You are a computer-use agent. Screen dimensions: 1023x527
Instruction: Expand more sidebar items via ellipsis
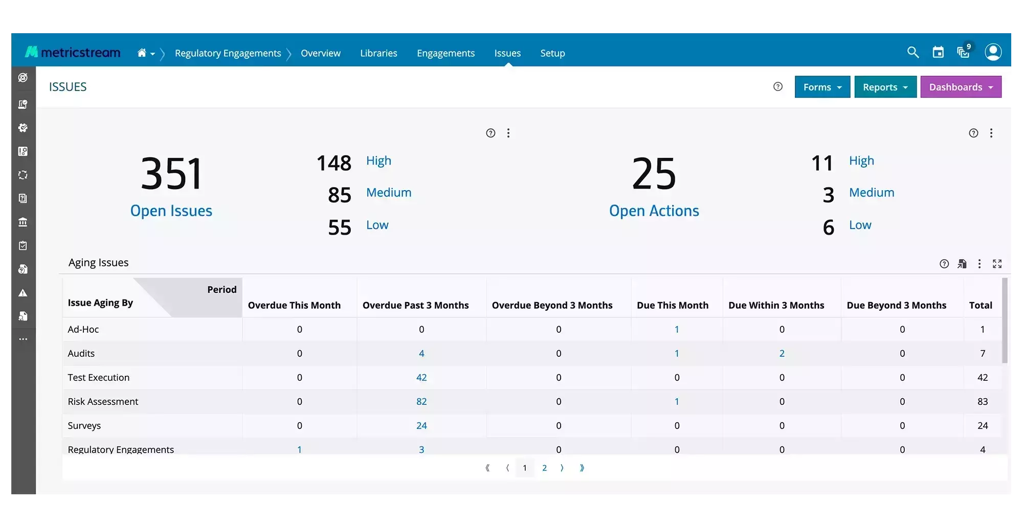point(23,339)
